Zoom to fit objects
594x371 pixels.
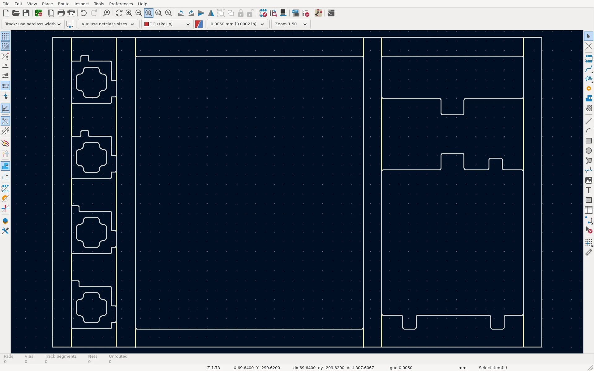[x=159, y=13]
